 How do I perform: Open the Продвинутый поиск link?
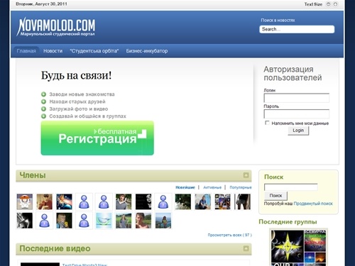tap(313, 204)
